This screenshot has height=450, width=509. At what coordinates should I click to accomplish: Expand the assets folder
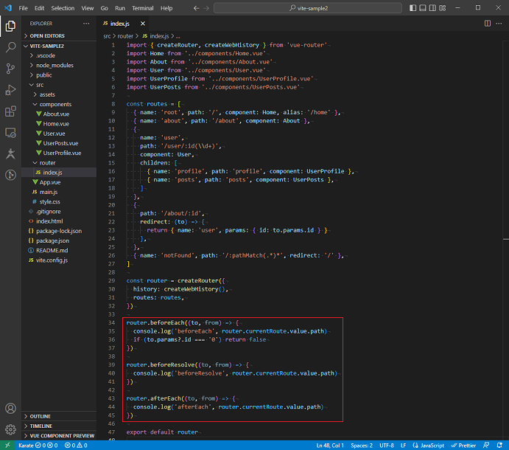[59, 94]
